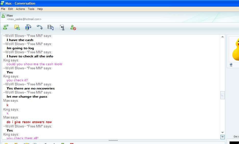This screenshot has height=144, width=239.
Task: Click the chat scrollbar up arrow
Action: [x=222, y=37]
